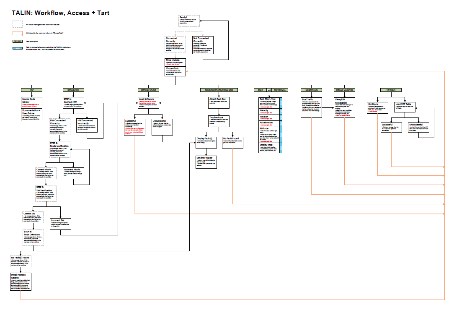The height and width of the screenshot is (318, 454).
Task: Open the Source Code Library box
Action: tap(32, 103)
